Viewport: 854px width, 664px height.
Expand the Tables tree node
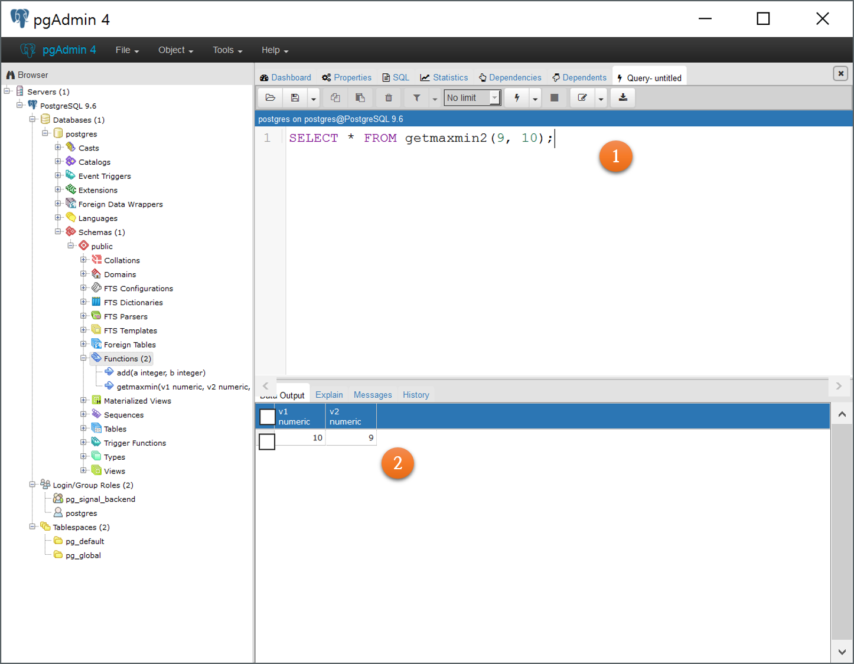click(83, 429)
